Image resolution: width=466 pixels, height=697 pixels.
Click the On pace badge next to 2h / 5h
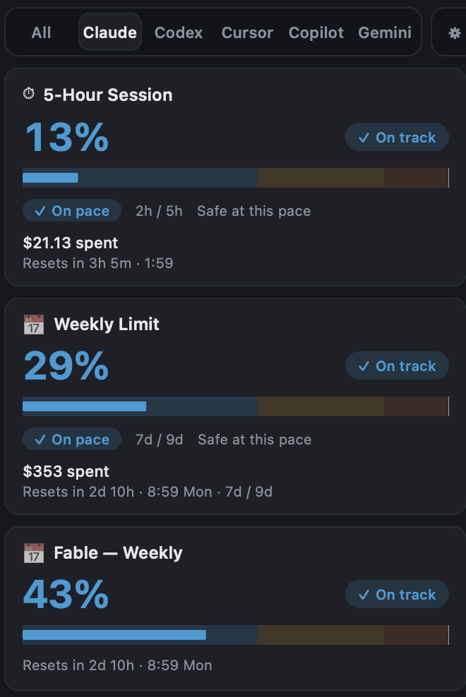coord(72,211)
